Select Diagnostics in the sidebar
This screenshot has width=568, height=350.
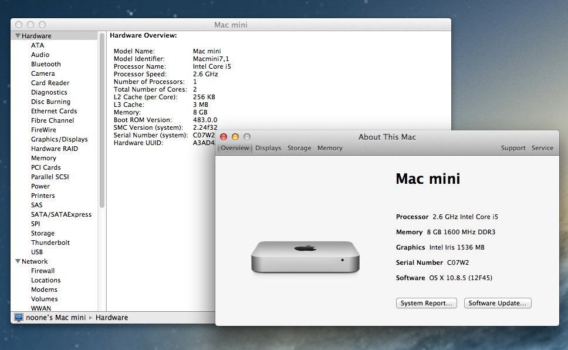point(49,92)
